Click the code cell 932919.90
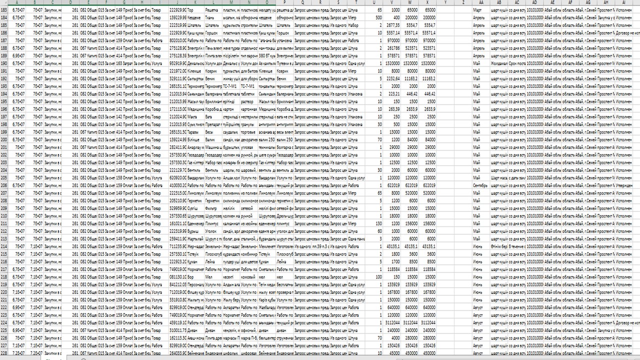The image size is (640, 360). pyautogui.click(x=178, y=63)
